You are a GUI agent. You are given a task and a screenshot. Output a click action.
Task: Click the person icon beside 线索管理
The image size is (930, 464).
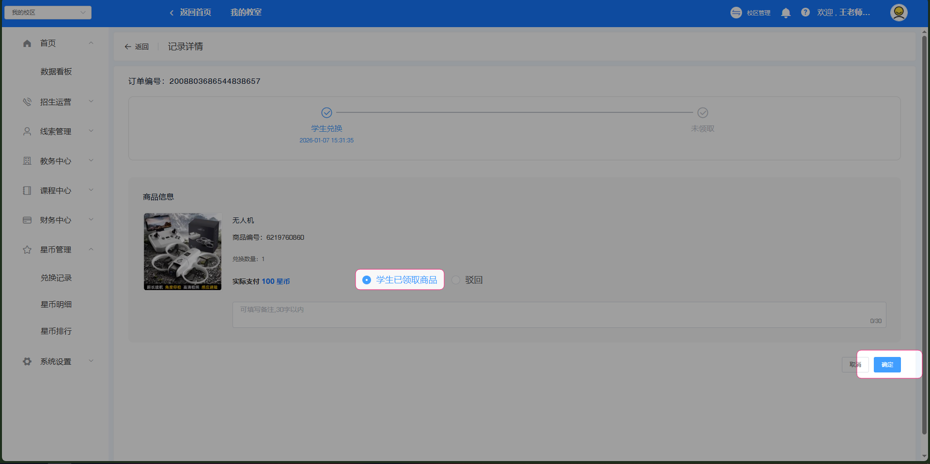[27, 131]
